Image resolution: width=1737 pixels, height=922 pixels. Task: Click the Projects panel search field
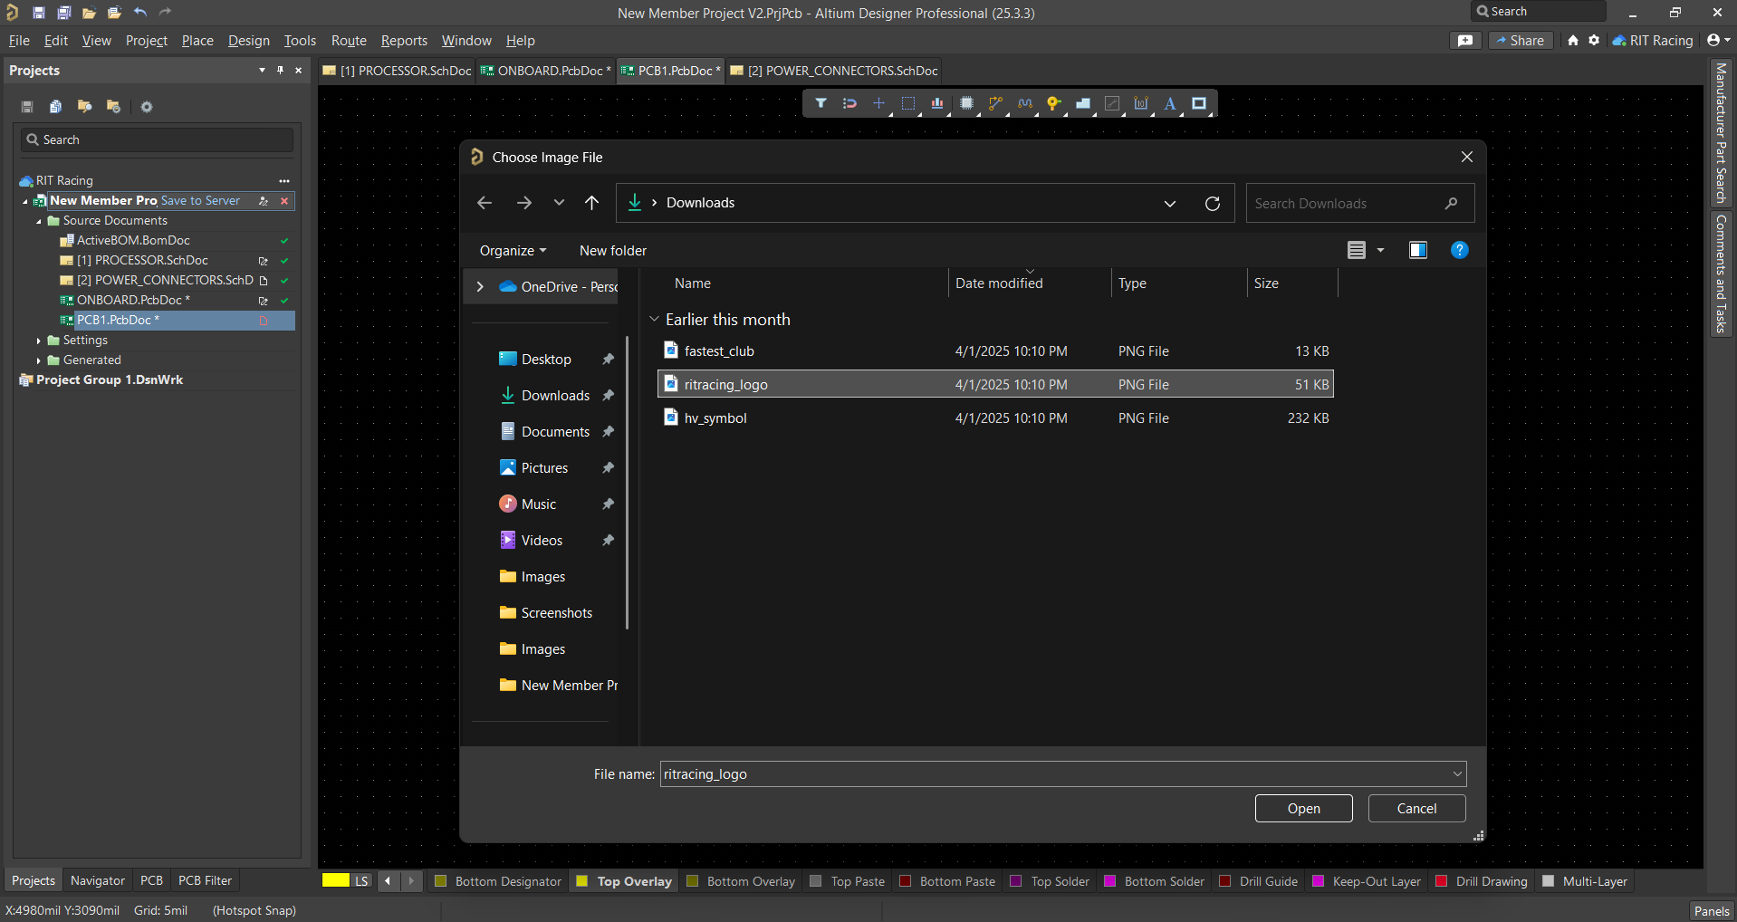click(x=157, y=139)
